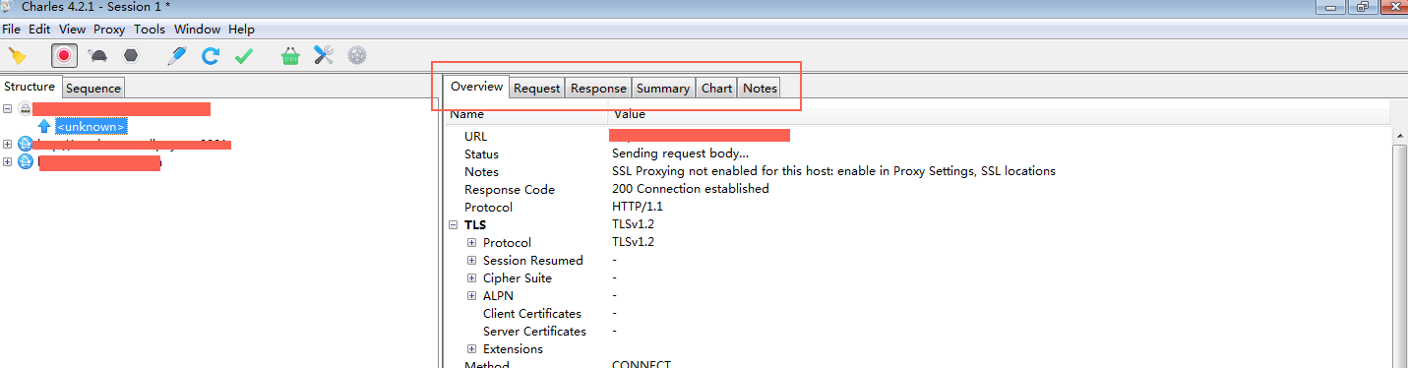Click the Cipher Suite label text

(518, 278)
